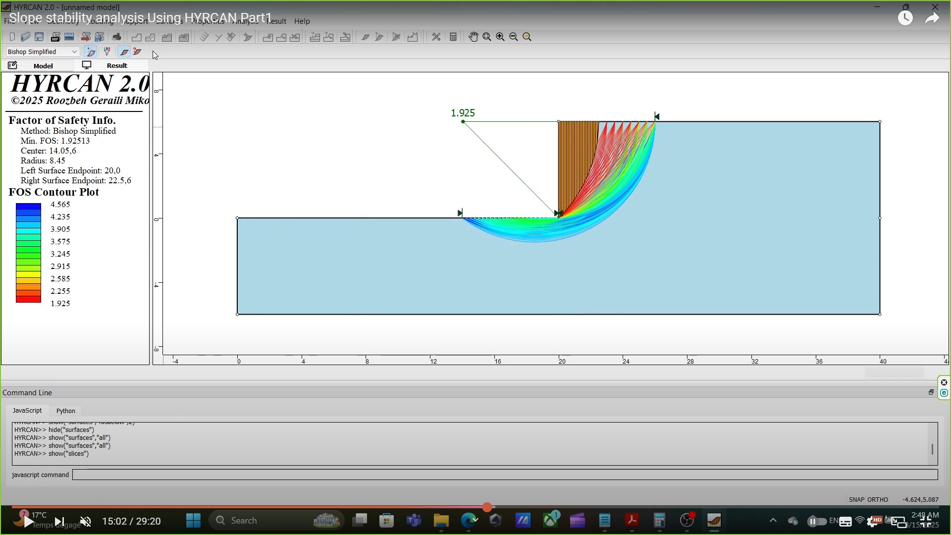Click the Zoom all yellow magnifier icon
The height and width of the screenshot is (535, 951).
pyautogui.click(x=527, y=37)
